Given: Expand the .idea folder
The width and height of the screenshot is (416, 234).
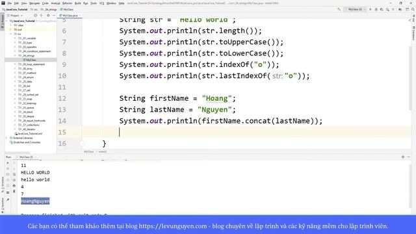Looking at the screenshot, I should [x=11, y=25].
